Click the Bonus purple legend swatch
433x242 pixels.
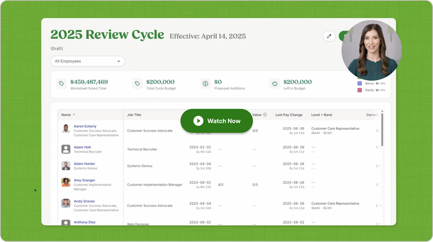point(360,83)
